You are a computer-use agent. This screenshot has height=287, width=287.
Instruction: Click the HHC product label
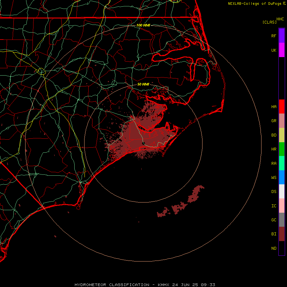(x=280, y=19)
